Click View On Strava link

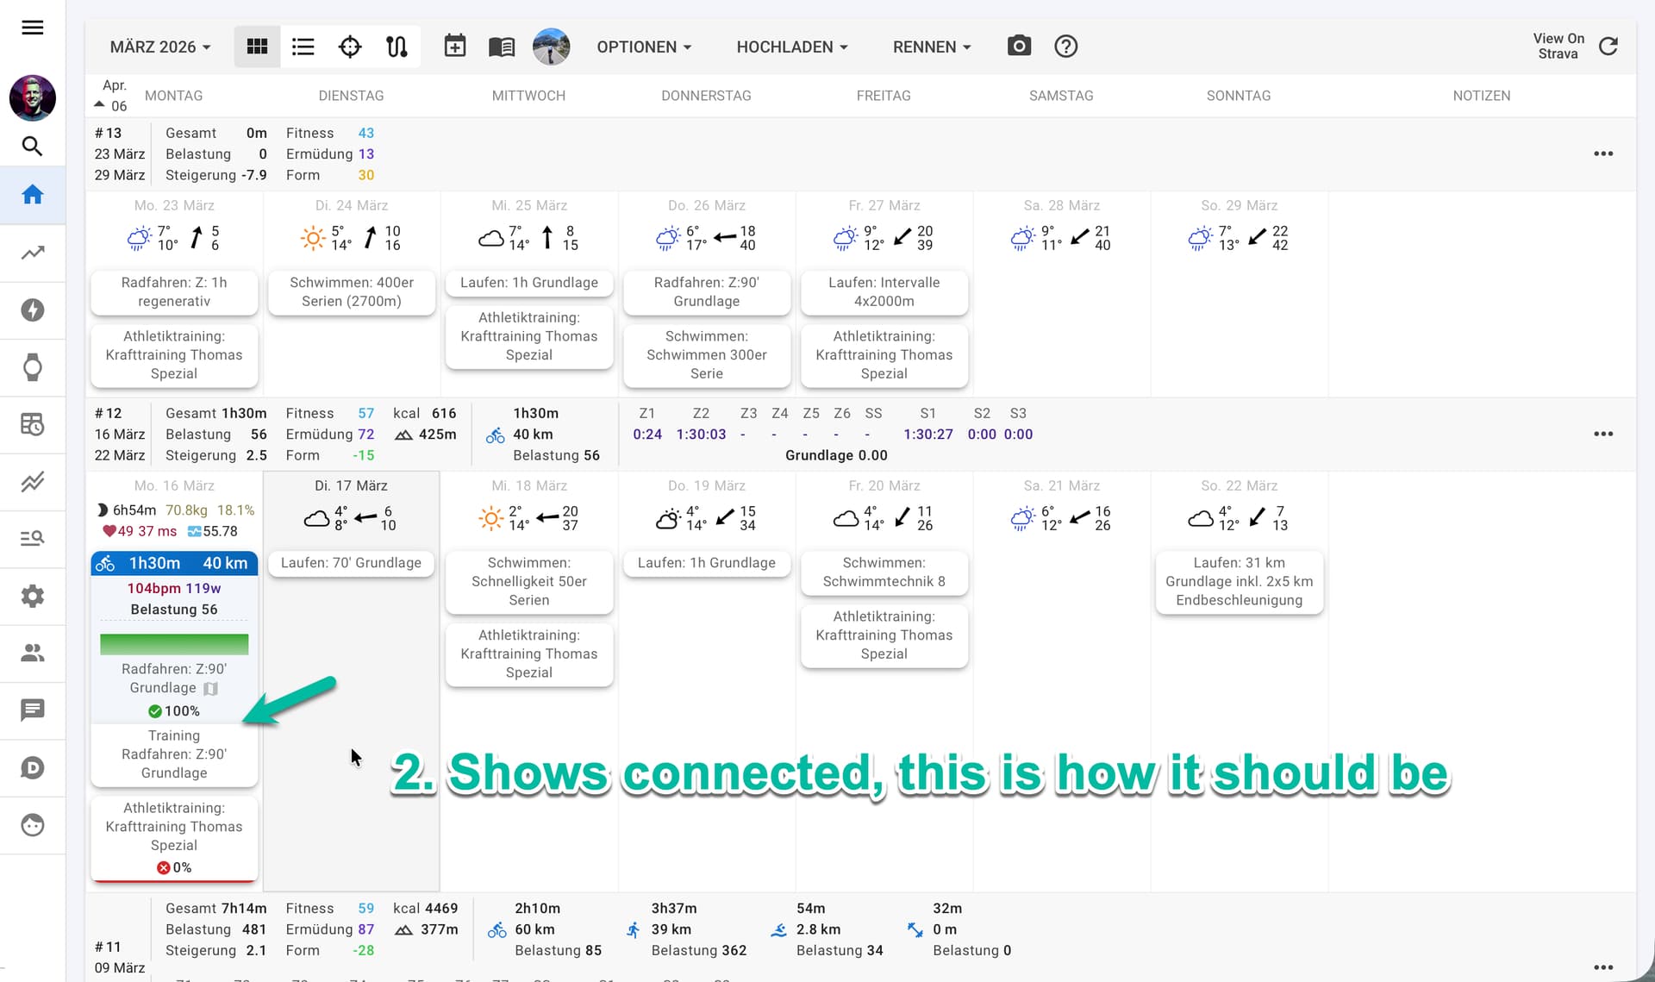(x=1558, y=47)
